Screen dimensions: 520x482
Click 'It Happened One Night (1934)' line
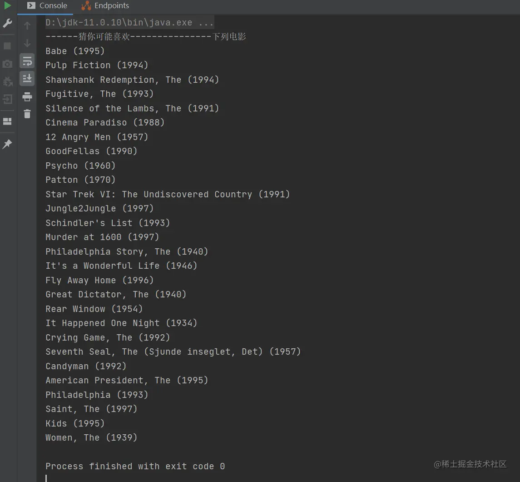[121, 323]
